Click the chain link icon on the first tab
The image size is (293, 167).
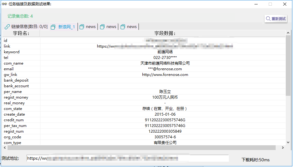[7, 27]
